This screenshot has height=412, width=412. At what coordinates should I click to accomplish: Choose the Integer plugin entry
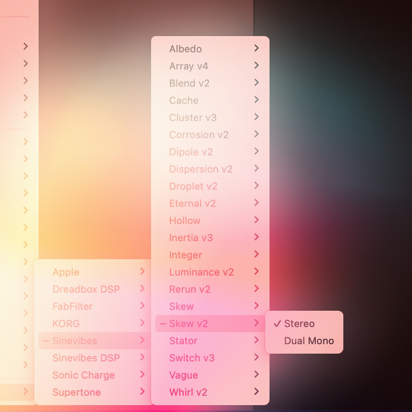point(210,255)
